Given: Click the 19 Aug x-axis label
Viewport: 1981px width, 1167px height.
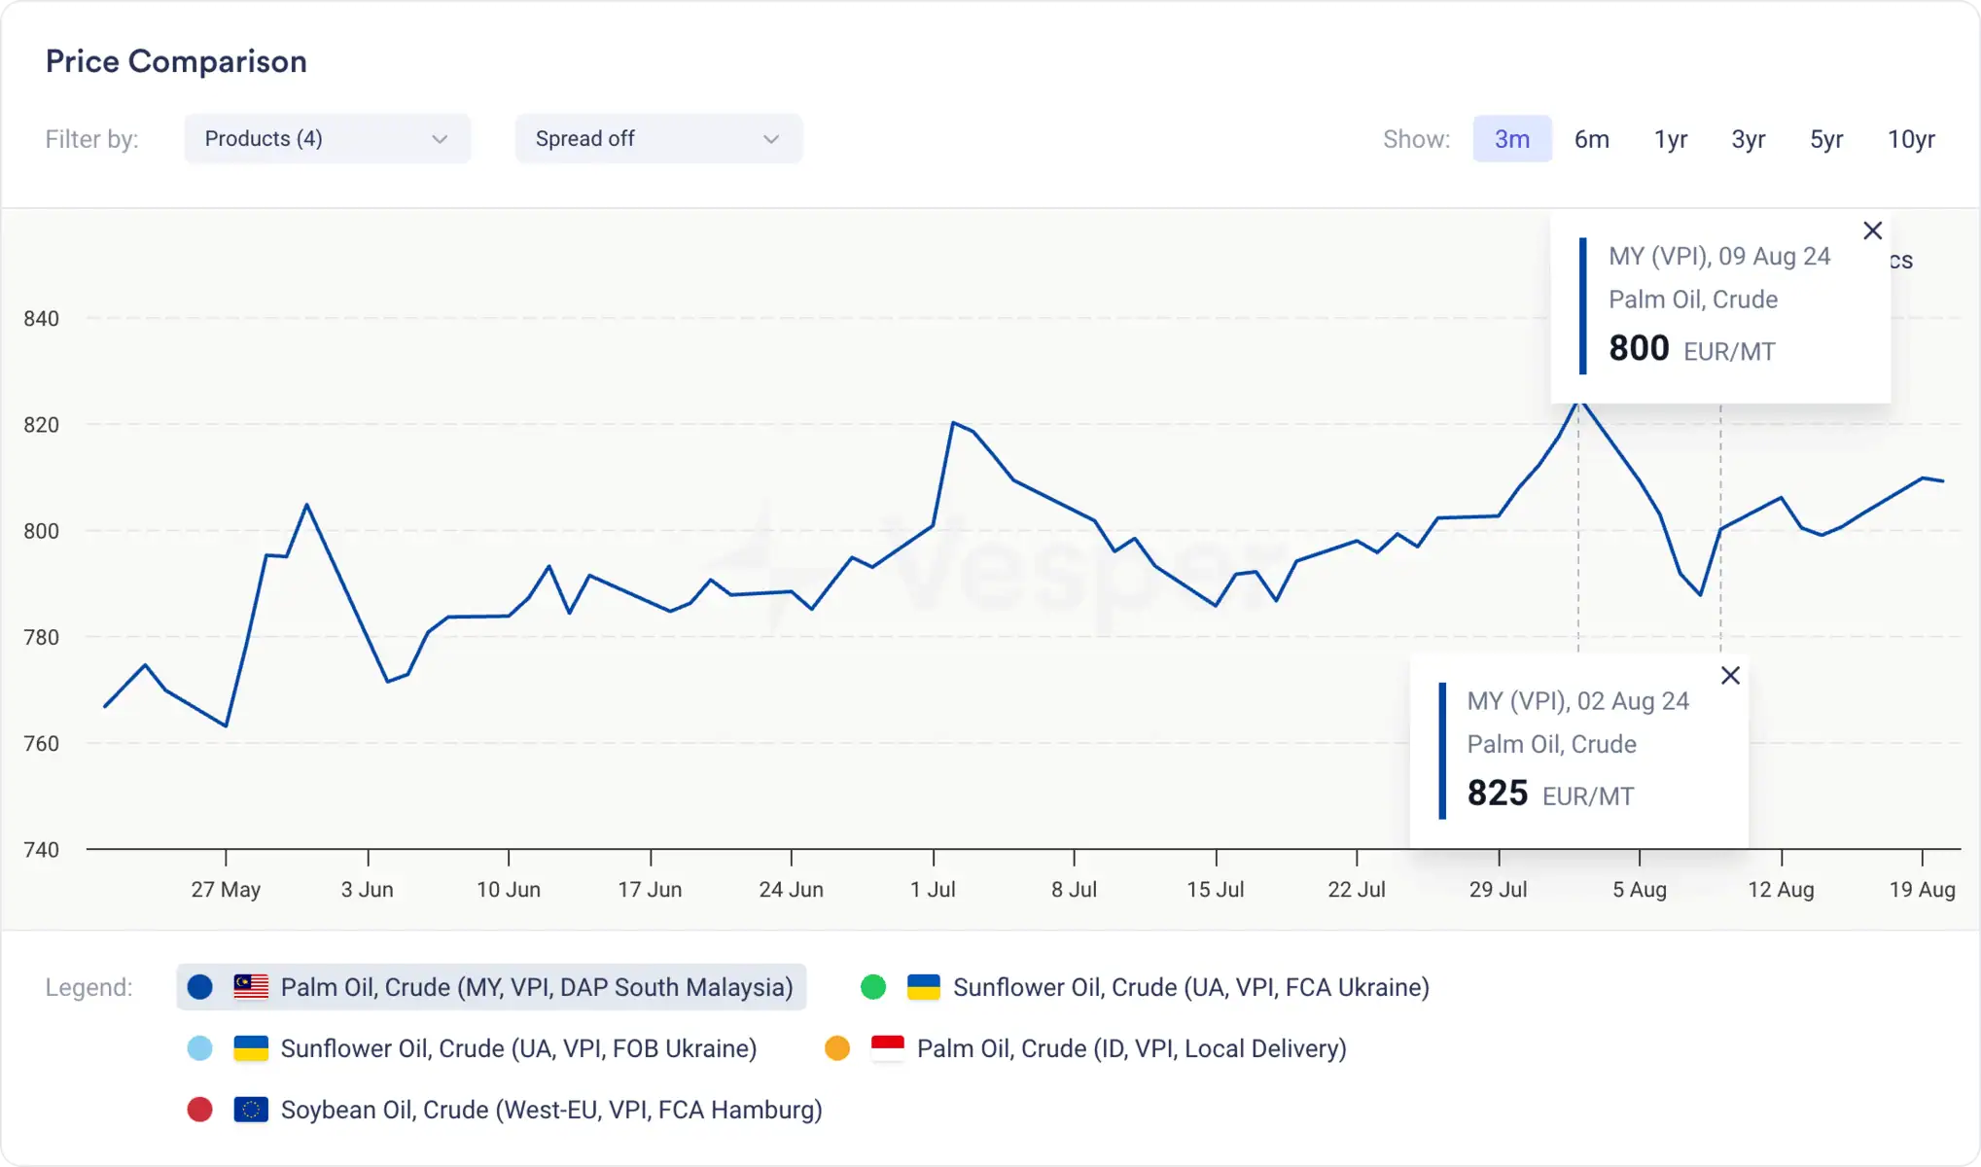Looking at the screenshot, I should click(x=1922, y=889).
